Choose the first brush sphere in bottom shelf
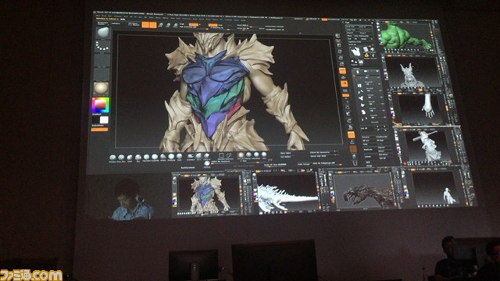Viewport: 500px width, 281px height. [x=112, y=158]
